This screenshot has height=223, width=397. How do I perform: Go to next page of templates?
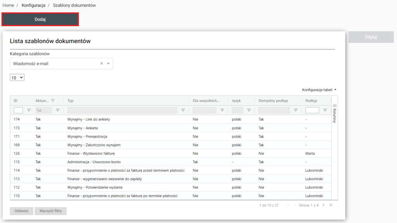[x=324, y=205]
